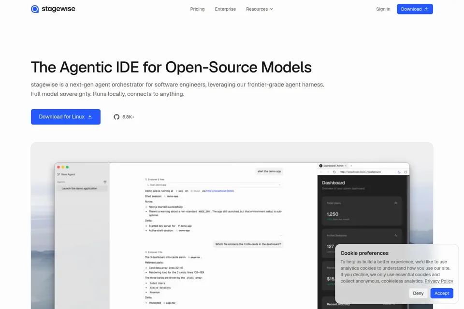
Task: Click the stagewise logo in the header
Action: [x=53, y=9]
